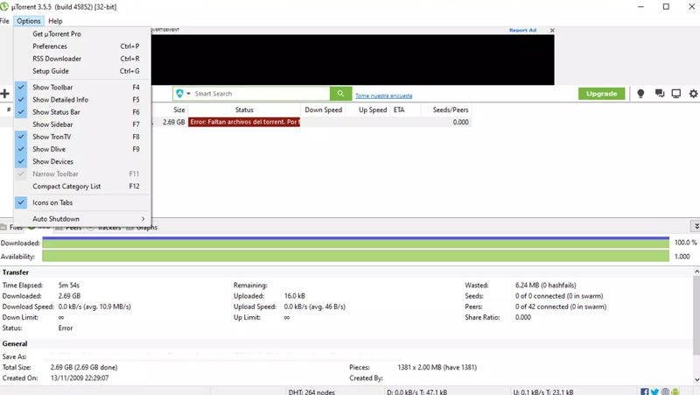Viewport: 700px width, 395px height.
Task: Click the web globe icon in status bar
Action: [665, 391]
